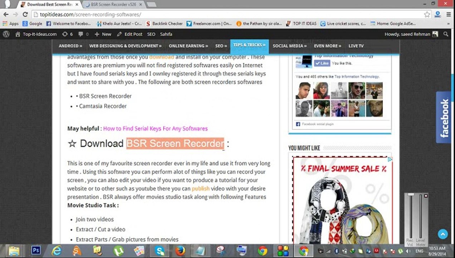Open the LIVE TV menu item
The image size is (455, 258).
click(356, 46)
